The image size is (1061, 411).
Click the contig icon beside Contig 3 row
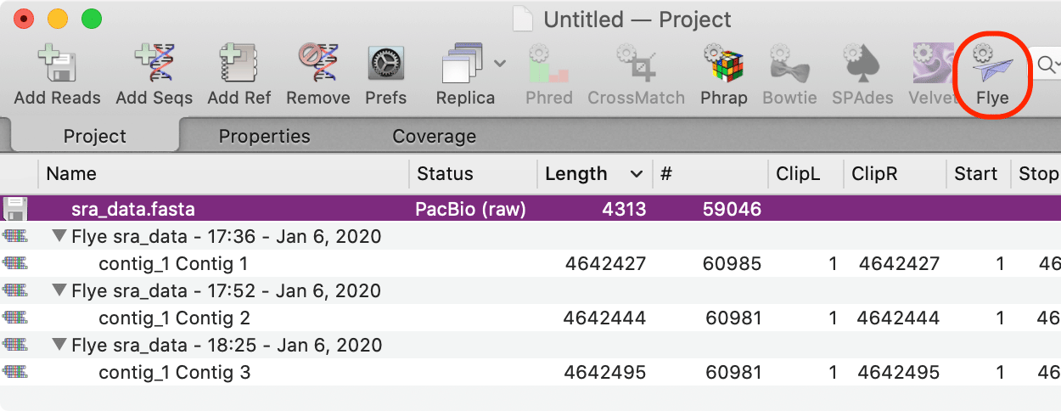click(14, 372)
